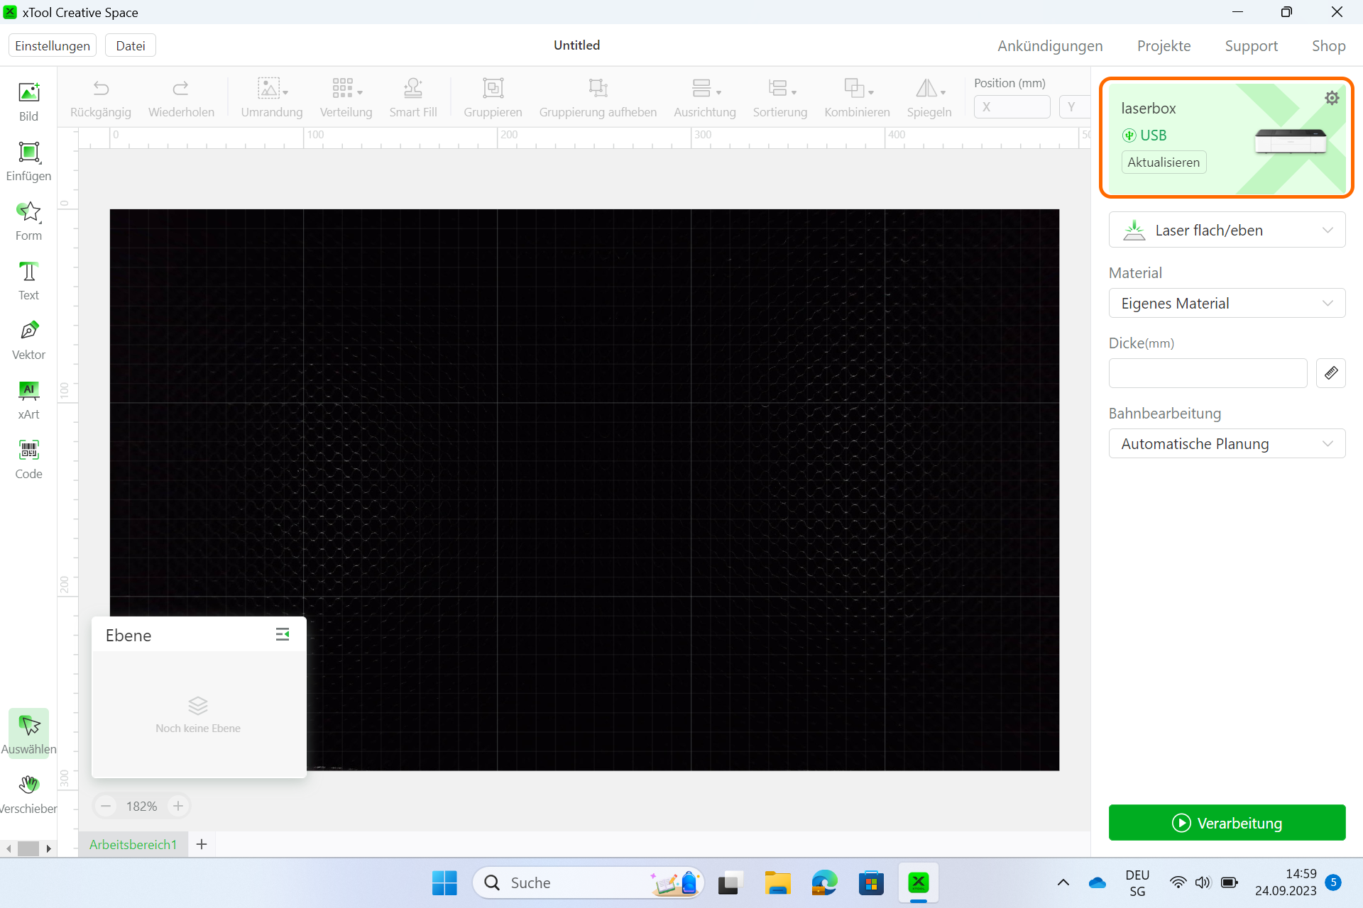Screen dimensions: 1363x908
Task: Click the Dicke thickness input field
Action: (1208, 373)
